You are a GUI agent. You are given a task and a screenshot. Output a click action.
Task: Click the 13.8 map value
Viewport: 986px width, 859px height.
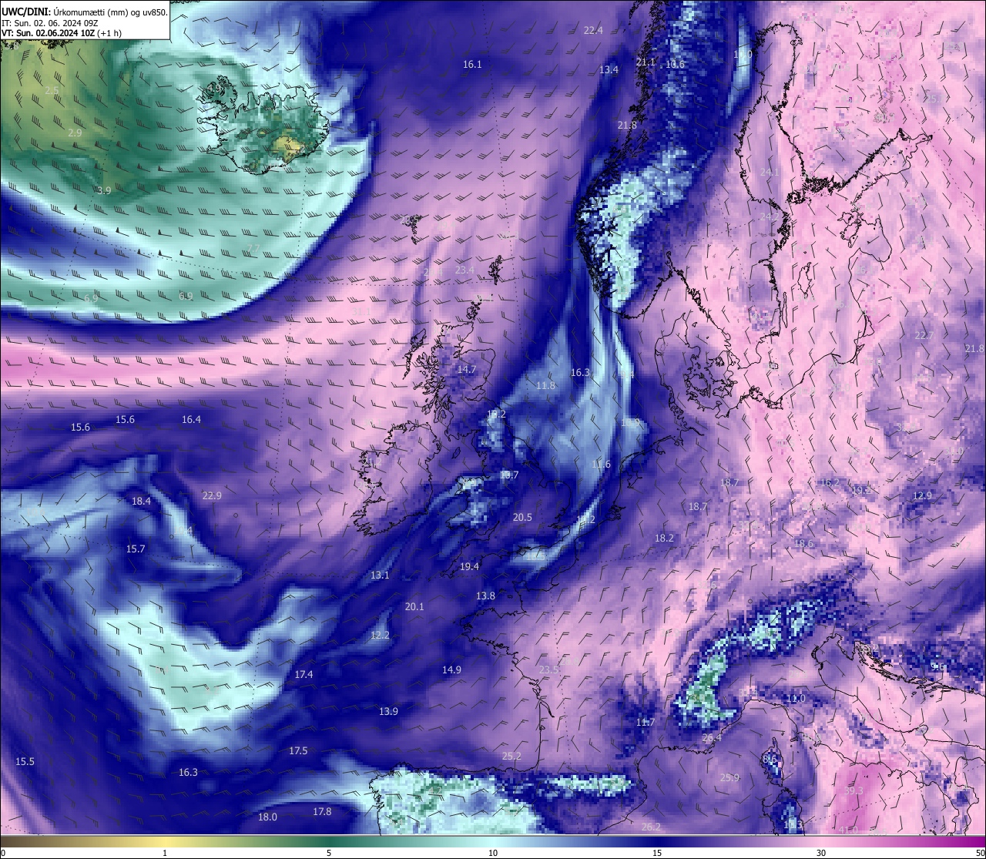tap(485, 596)
